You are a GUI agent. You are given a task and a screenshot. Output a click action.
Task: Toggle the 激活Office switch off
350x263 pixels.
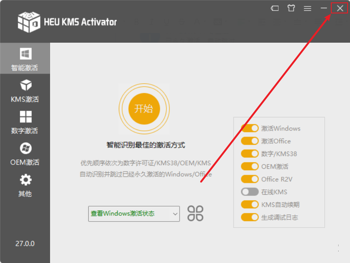(249, 141)
